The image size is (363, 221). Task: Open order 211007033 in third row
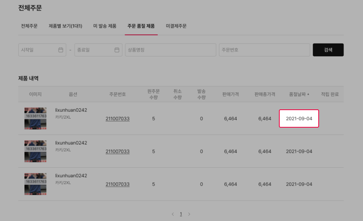tap(118, 184)
